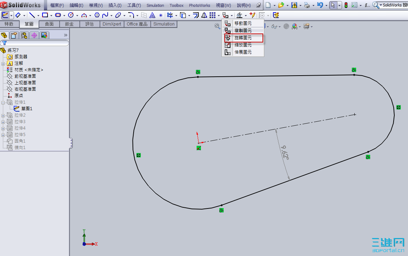Open the Rectangle tool dropdown arrow
Viewport: 408px width, 256px height.
(x=51, y=15)
